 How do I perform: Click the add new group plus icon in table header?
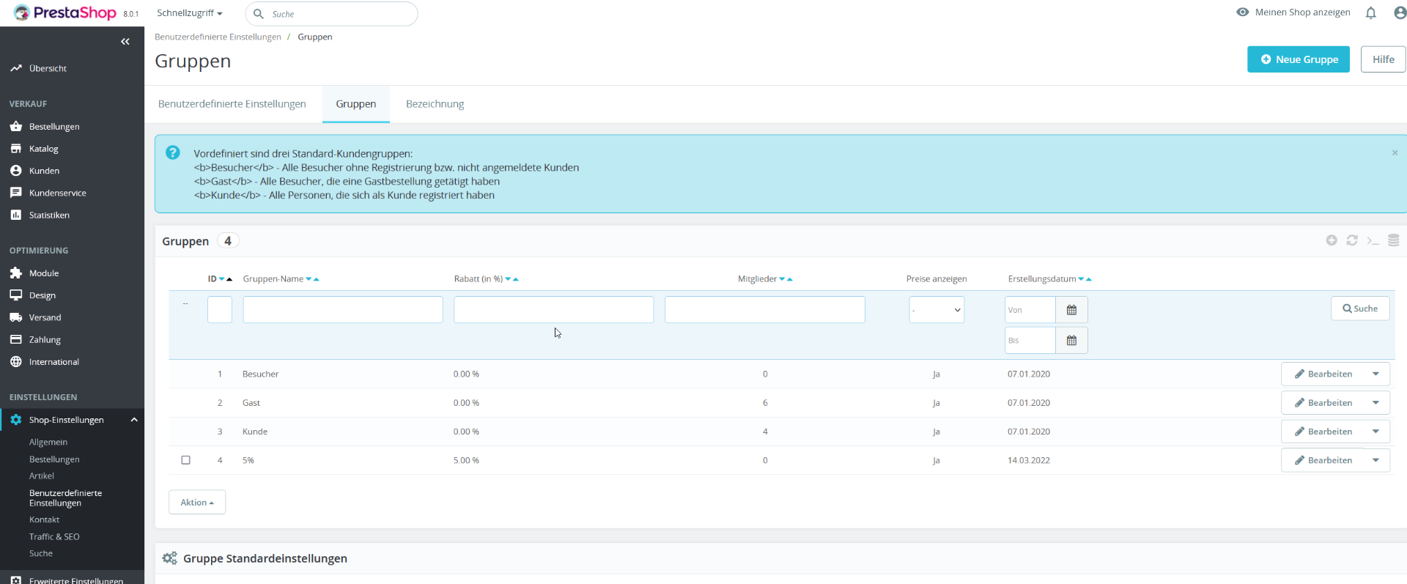(1332, 240)
